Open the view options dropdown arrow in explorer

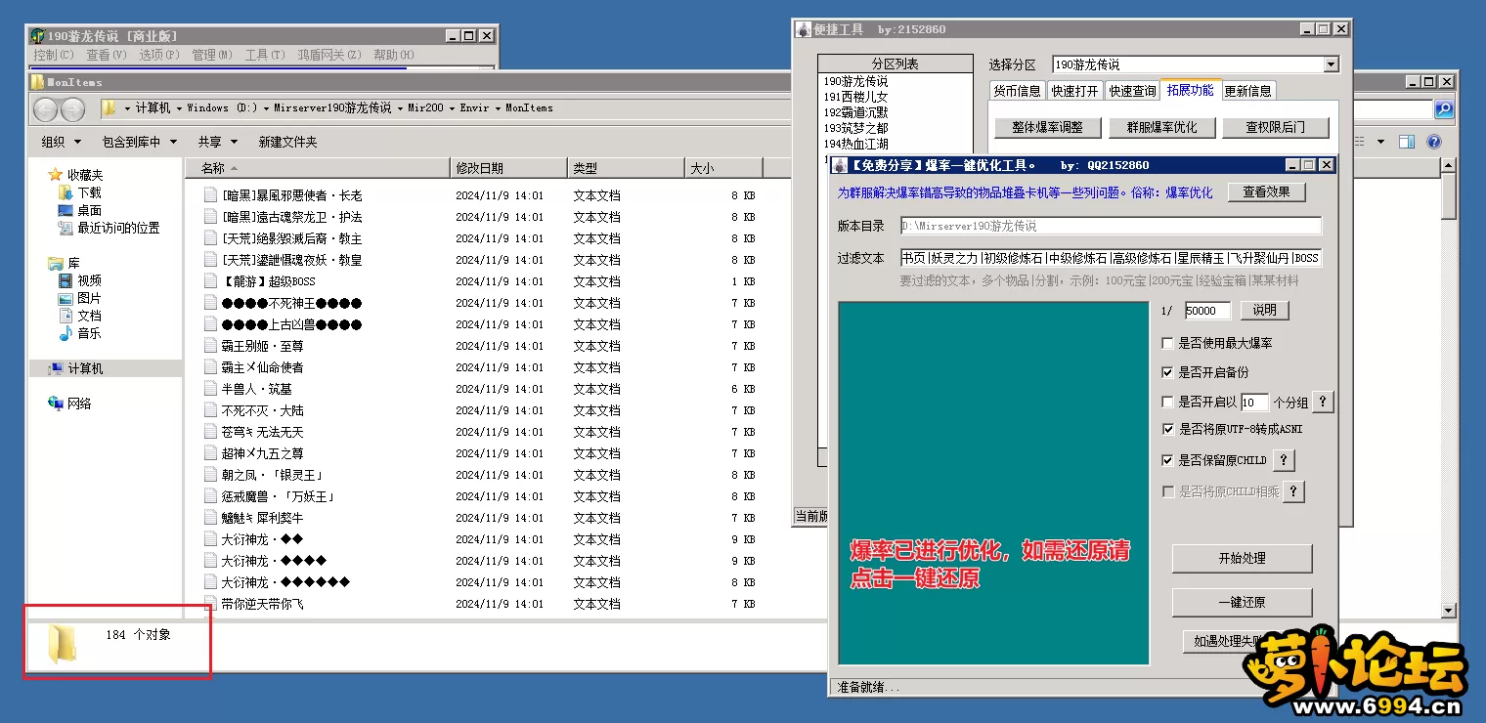click(1379, 142)
